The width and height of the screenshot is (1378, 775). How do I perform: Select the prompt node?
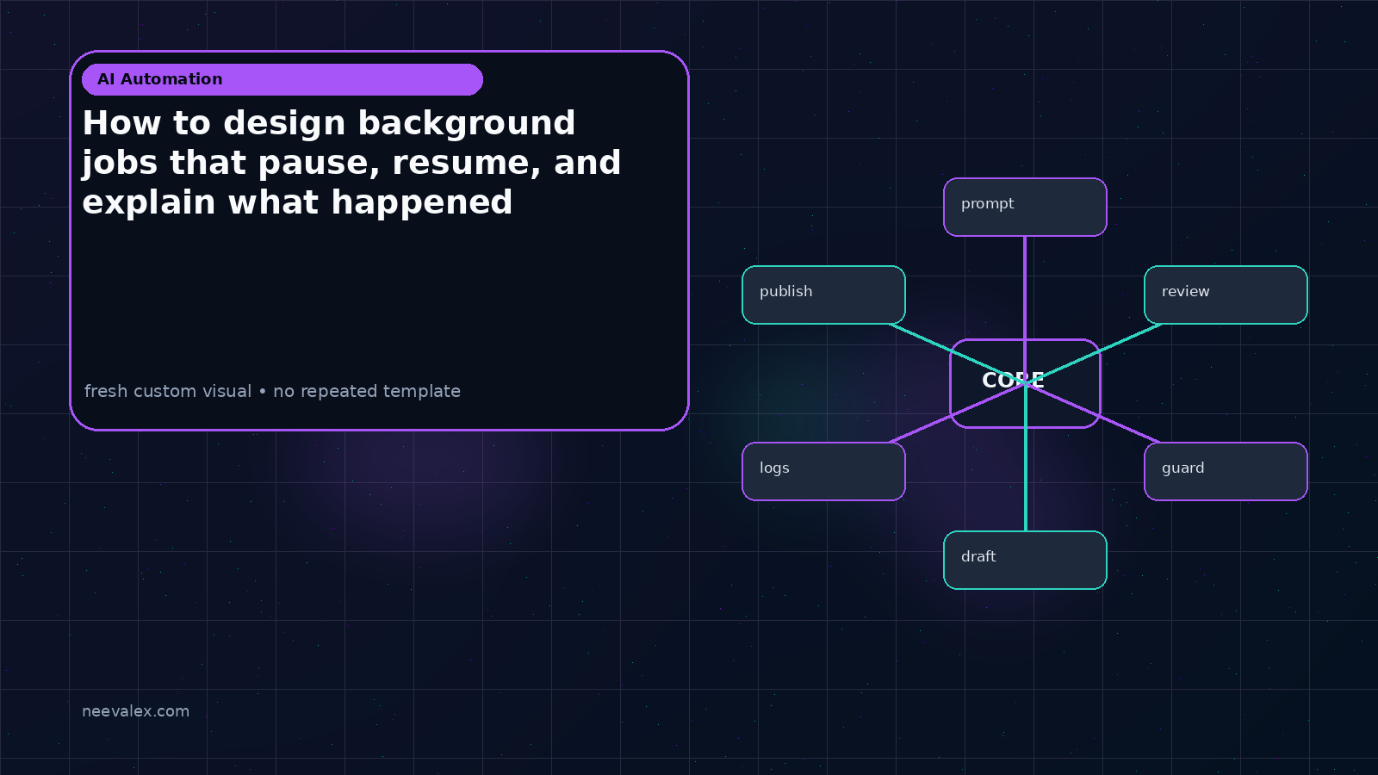click(1025, 207)
